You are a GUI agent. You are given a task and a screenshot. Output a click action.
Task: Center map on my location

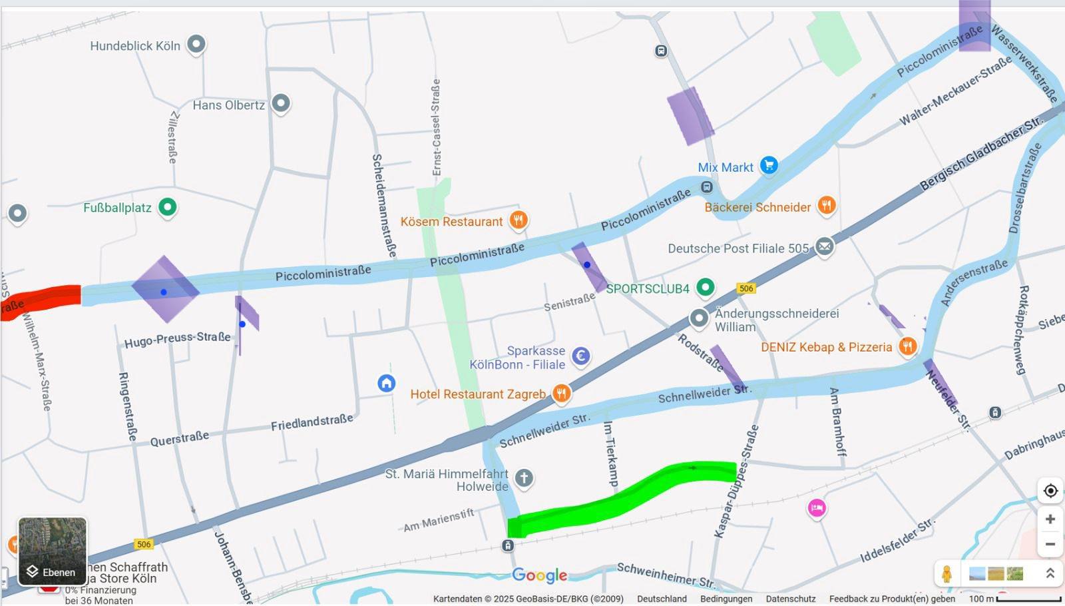tap(1050, 491)
